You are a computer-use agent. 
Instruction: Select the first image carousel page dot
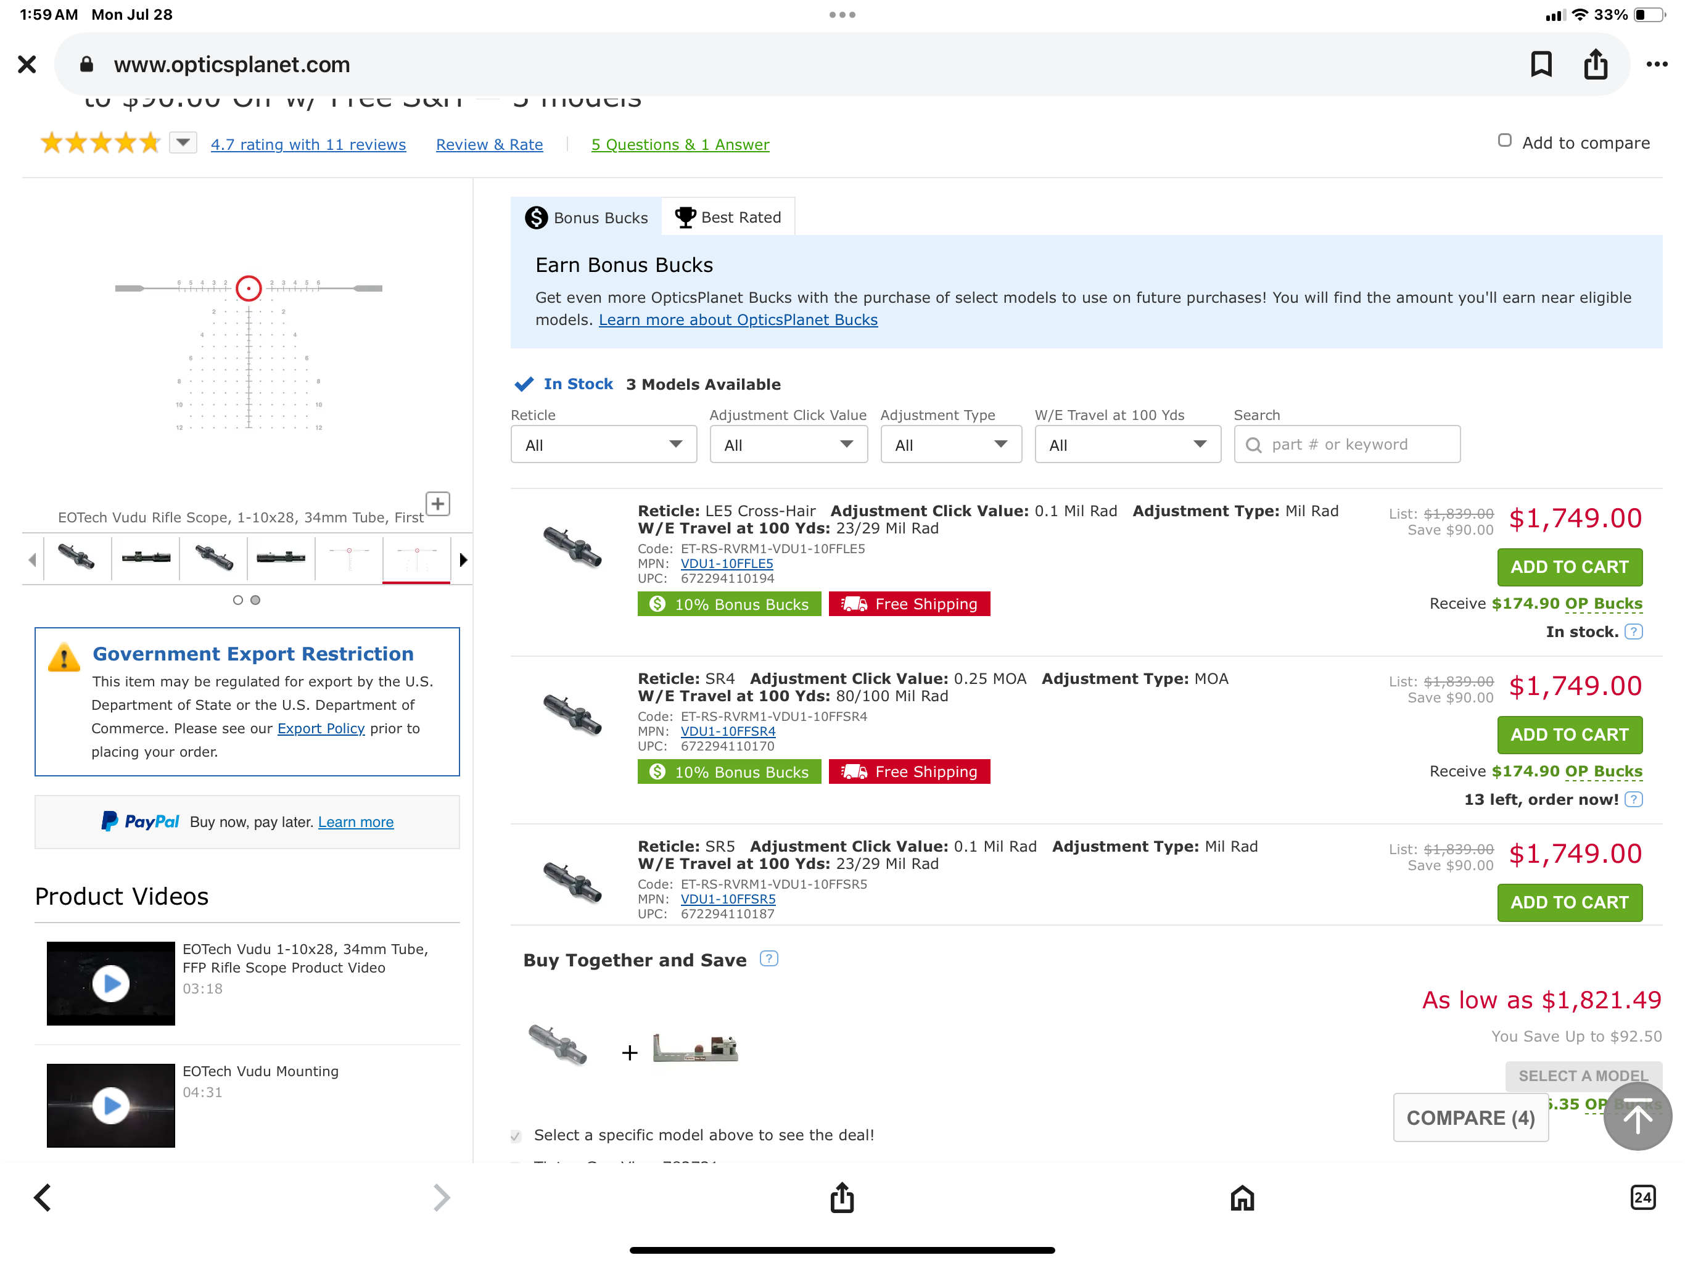(x=237, y=600)
